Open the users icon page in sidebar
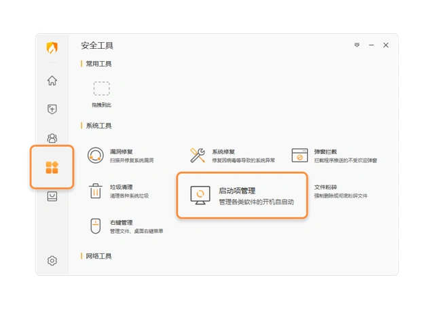 click(x=52, y=138)
